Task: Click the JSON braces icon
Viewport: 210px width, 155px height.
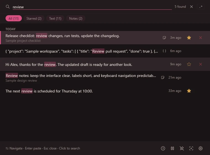Action: (x=164, y=51)
